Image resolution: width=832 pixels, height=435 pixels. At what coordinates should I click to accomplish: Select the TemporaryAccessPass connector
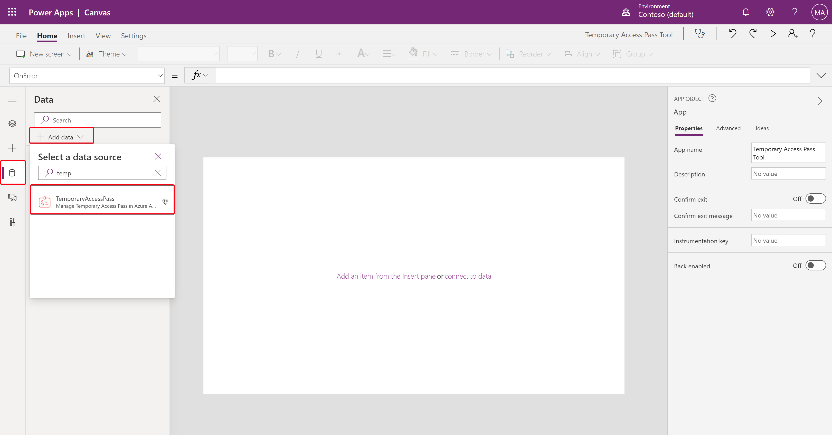point(102,202)
